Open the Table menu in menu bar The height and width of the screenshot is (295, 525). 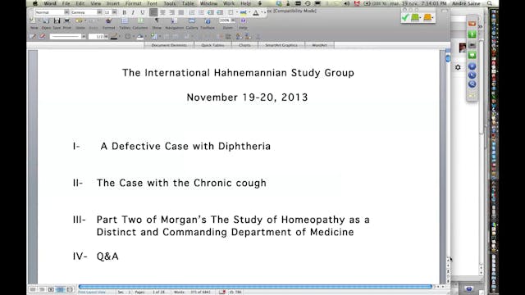click(x=188, y=3)
